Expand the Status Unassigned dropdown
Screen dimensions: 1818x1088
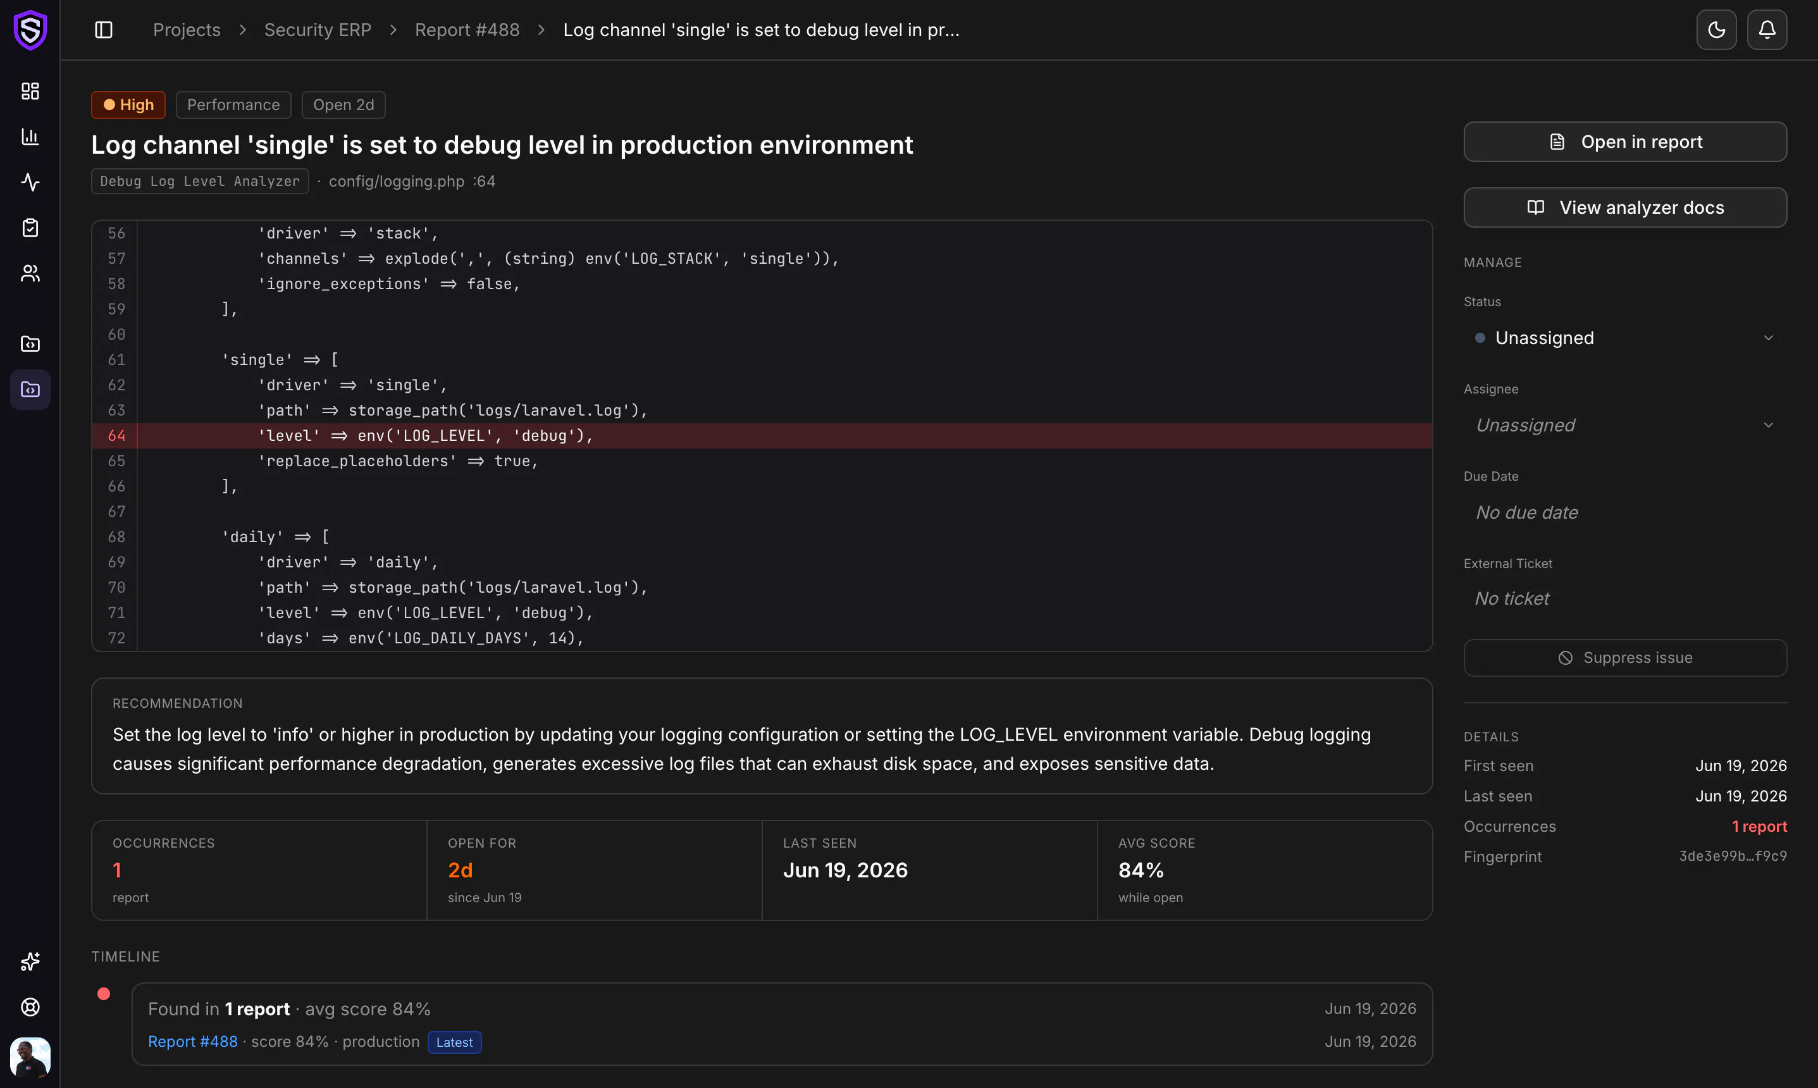(1625, 338)
